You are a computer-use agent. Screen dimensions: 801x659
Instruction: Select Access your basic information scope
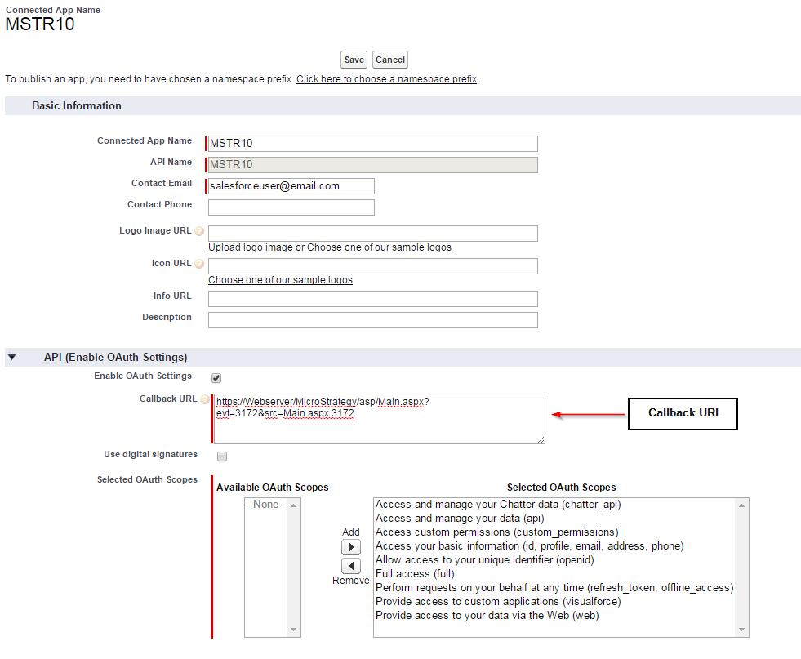(x=529, y=546)
